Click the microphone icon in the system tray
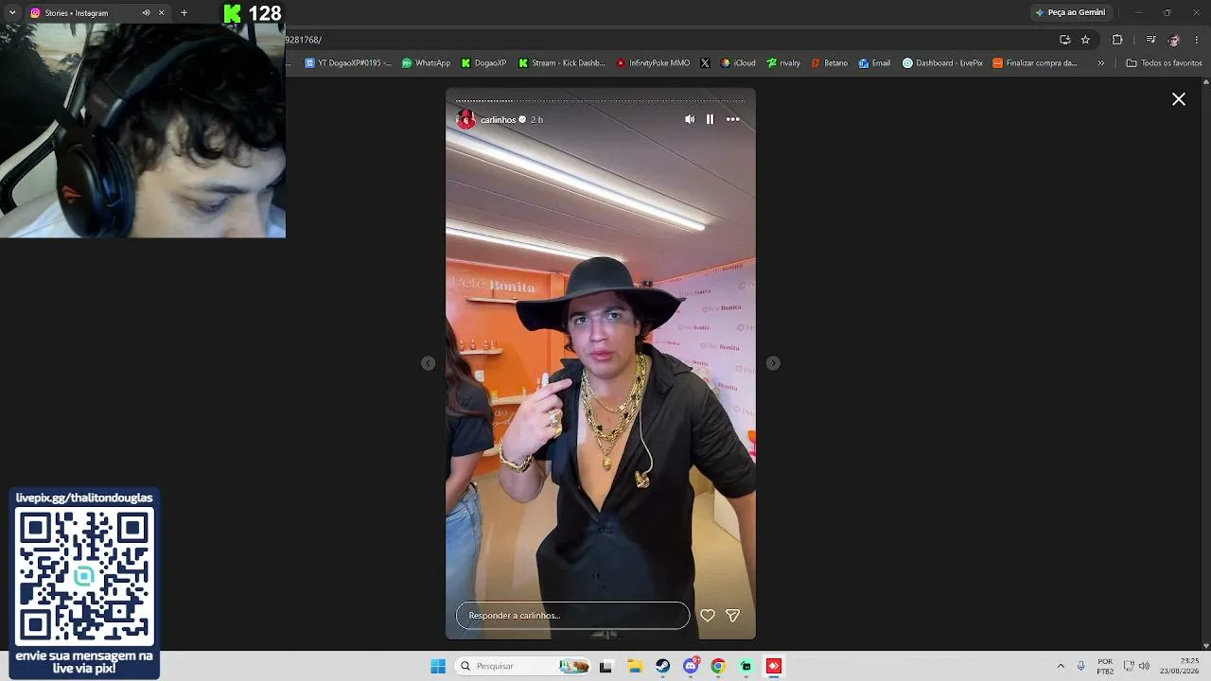 coord(1080,666)
